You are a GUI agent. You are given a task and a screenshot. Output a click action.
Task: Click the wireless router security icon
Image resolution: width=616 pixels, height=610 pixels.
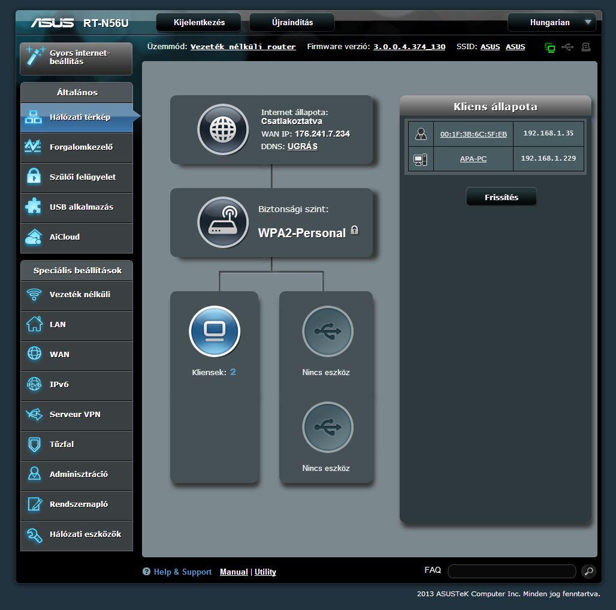pos(223,222)
